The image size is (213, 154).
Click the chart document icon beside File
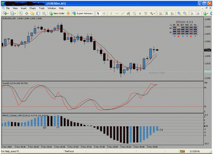click(x=3, y=8)
